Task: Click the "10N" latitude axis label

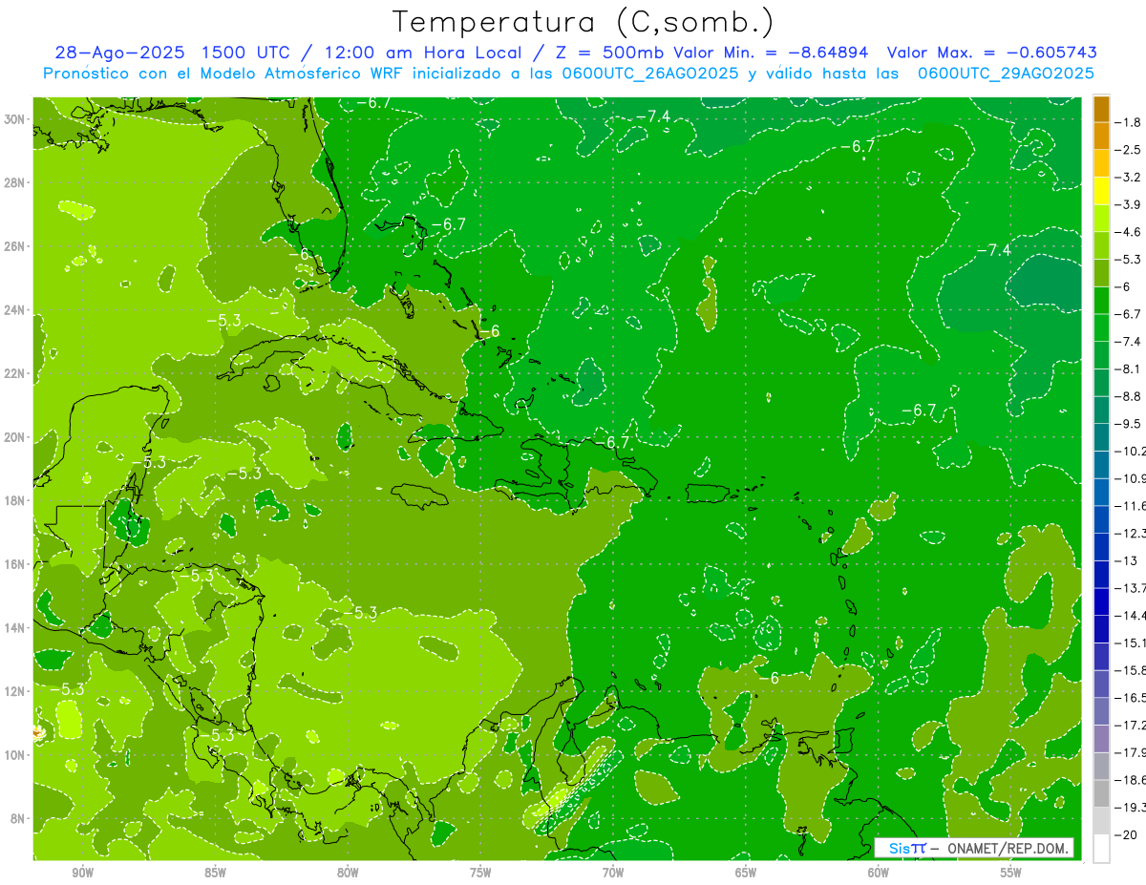Action: tap(14, 754)
